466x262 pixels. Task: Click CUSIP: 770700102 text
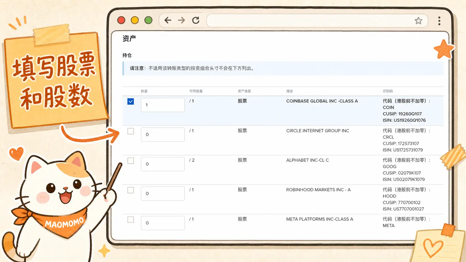click(401, 202)
